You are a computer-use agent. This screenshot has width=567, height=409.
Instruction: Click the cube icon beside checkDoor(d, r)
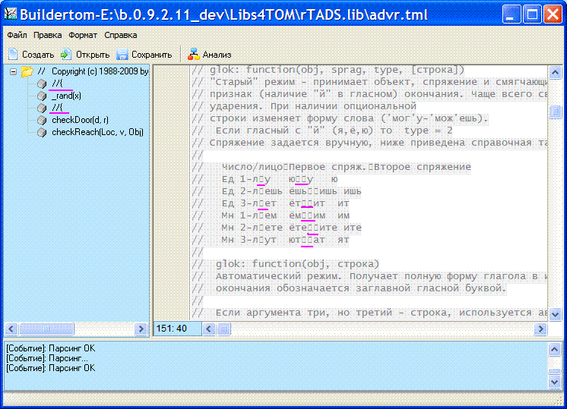[x=42, y=120]
